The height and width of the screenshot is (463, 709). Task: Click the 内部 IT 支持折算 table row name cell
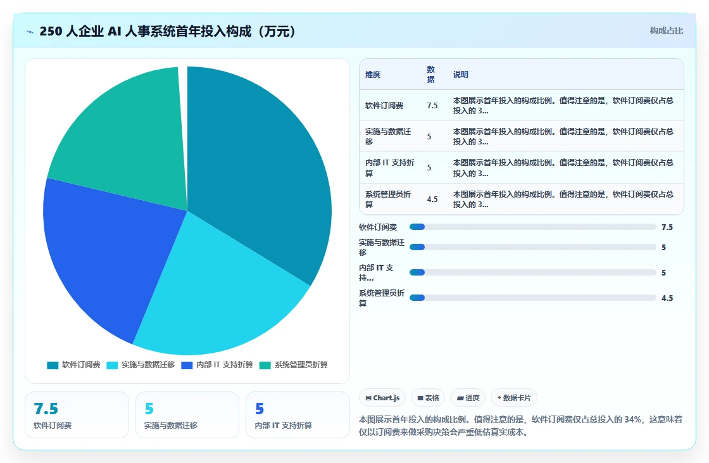click(390, 168)
